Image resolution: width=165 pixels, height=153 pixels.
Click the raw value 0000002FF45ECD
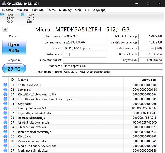point(145,122)
